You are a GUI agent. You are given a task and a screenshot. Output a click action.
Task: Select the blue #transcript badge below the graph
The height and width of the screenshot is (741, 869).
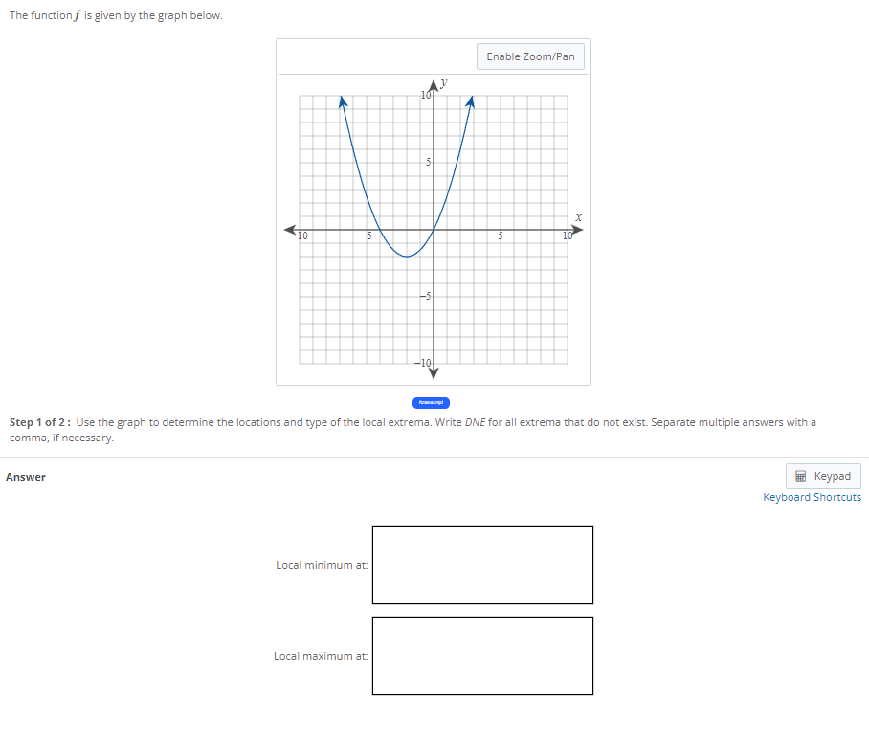click(433, 402)
